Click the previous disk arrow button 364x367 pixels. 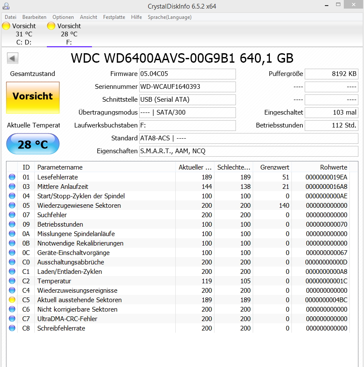12,58
